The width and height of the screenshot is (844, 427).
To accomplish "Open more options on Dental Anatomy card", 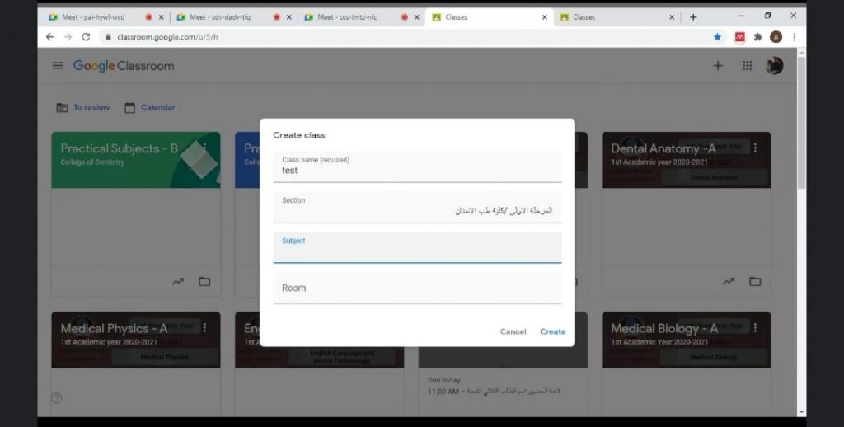I will [755, 148].
